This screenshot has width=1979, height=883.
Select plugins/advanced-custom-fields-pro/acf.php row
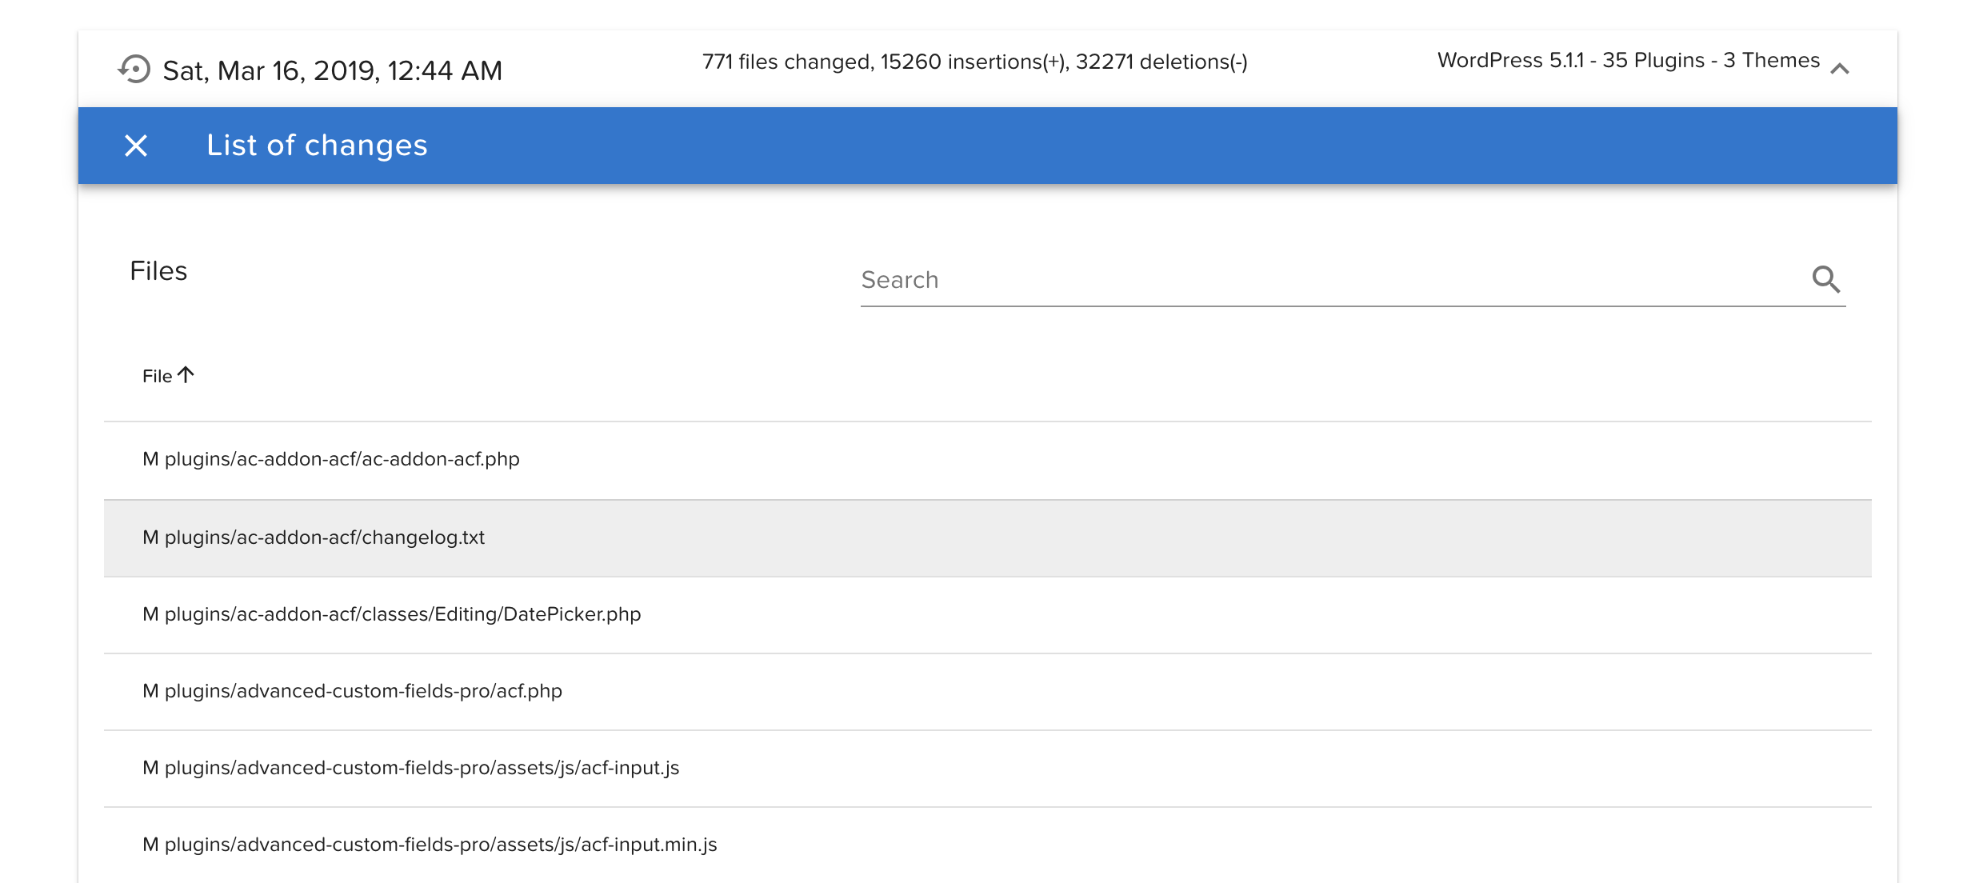click(987, 692)
